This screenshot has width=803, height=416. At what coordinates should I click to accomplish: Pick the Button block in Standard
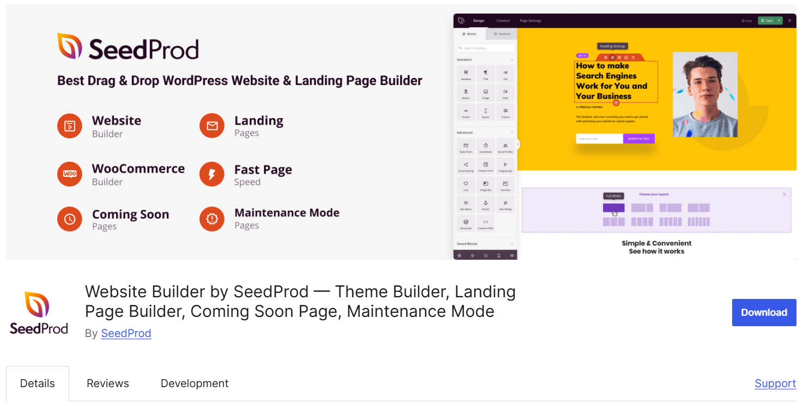click(466, 93)
